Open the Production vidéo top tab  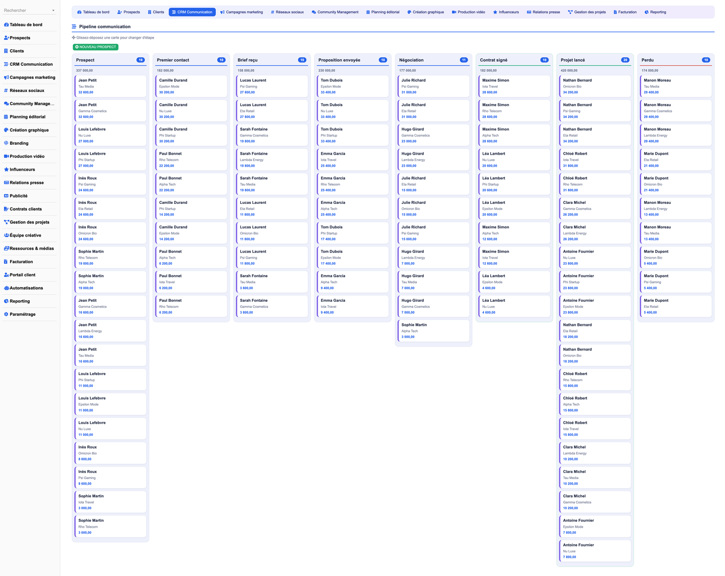(x=469, y=12)
